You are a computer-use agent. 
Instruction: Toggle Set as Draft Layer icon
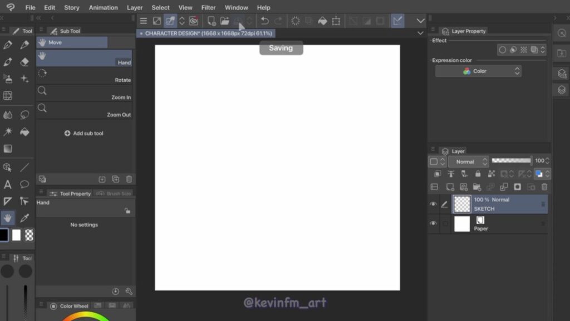(464, 174)
